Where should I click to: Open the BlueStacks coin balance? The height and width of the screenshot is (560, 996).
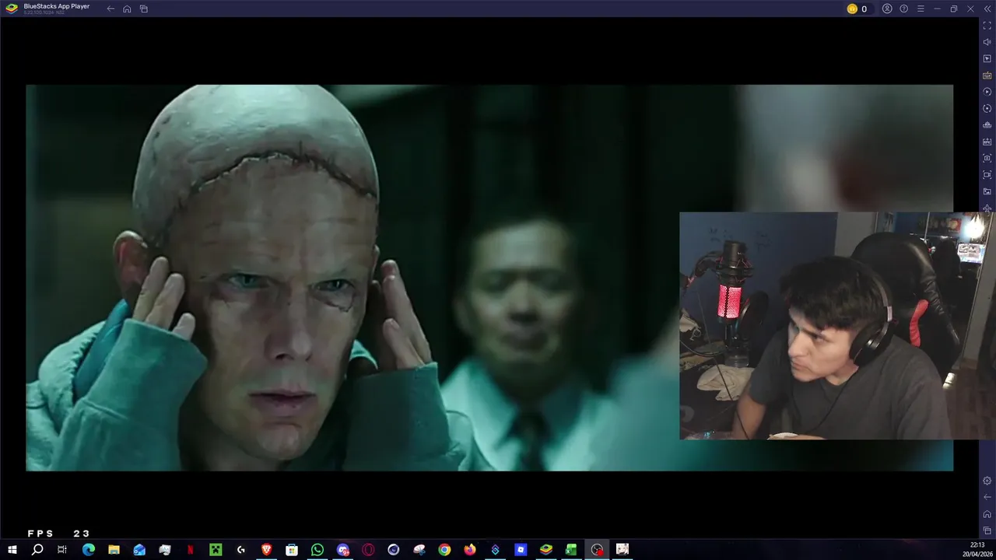[x=857, y=9]
